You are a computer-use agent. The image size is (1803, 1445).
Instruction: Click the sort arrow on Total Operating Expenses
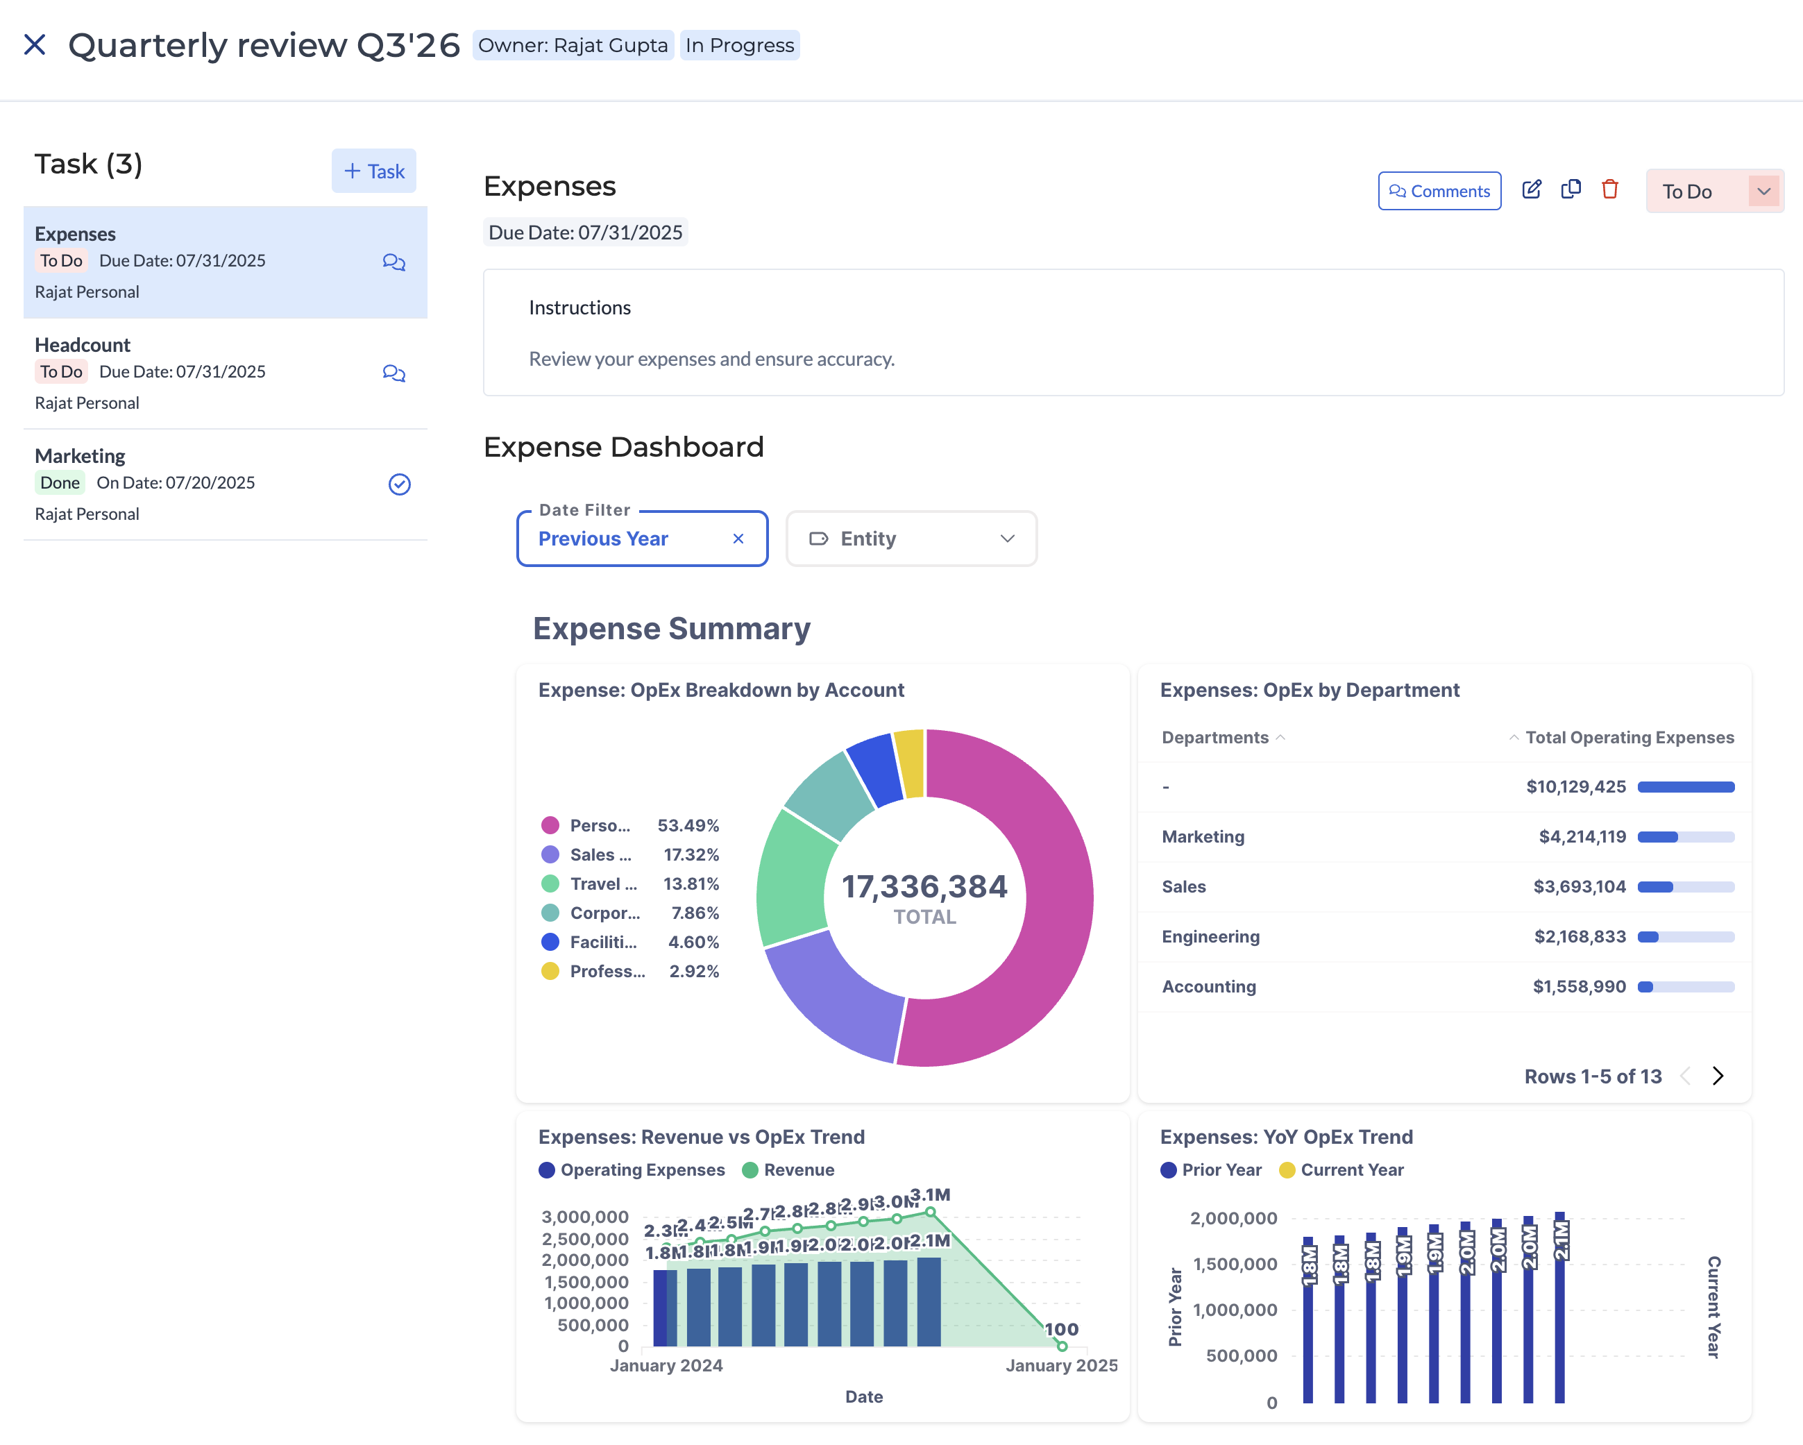click(1513, 738)
